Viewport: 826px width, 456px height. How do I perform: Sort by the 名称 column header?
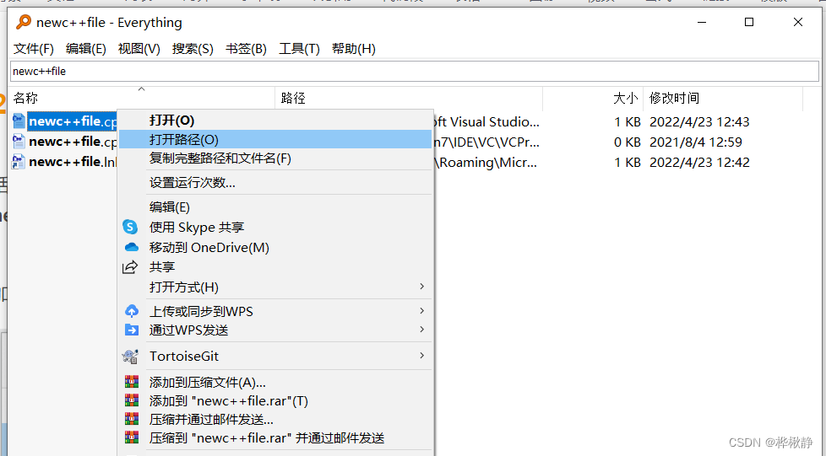pyautogui.click(x=142, y=98)
